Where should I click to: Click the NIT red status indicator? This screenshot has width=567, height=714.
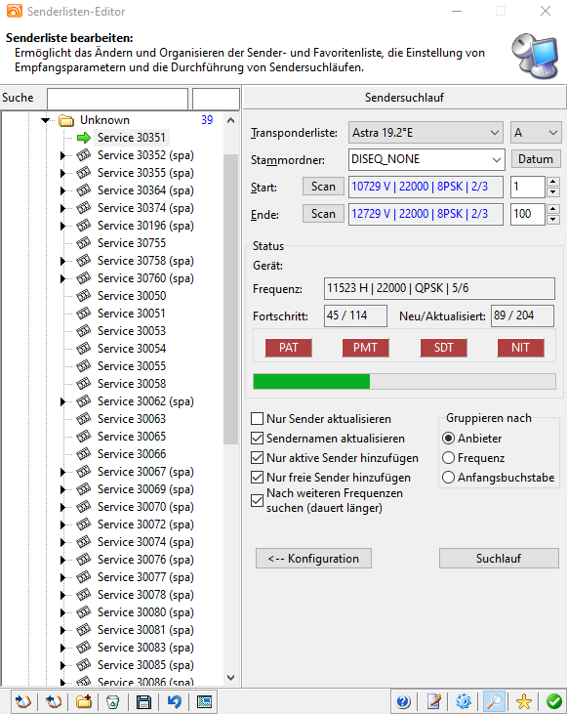(x=520, y=348)
